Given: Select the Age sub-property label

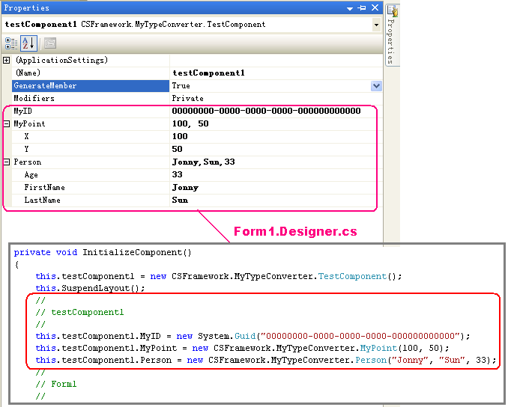Looking at the screenshot, I should coord(31,175).
